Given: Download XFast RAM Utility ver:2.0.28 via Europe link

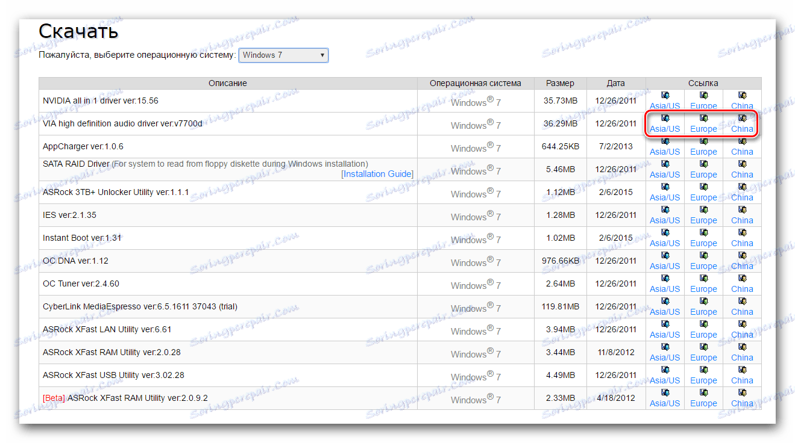Looking at the screenshot, I should [x=703, y=358].
